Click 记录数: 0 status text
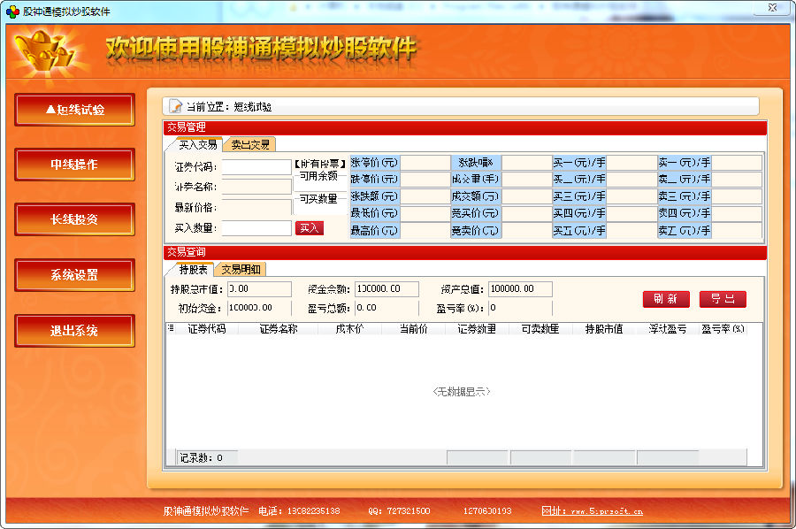 [x=201, y=458]
